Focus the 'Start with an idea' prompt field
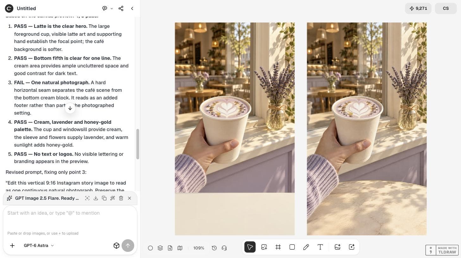 coord(70,213)
